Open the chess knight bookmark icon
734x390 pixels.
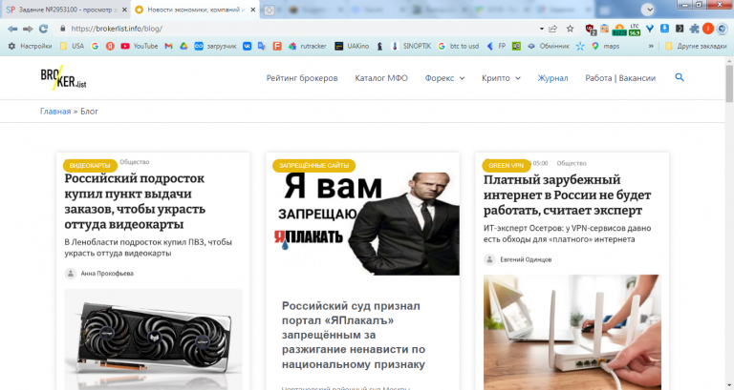[380, 46]
